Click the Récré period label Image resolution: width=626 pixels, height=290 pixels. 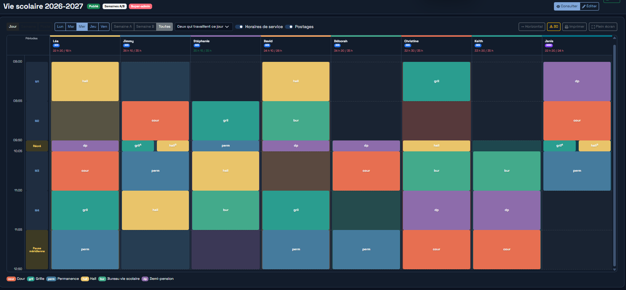[x=37, y=146]
